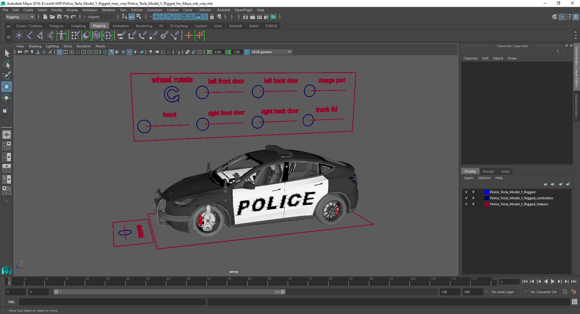
Task: Switch to the Polygons shelf tab
Action: (x=56, y=26)
